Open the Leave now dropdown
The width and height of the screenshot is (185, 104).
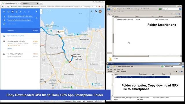pos(12,30)
